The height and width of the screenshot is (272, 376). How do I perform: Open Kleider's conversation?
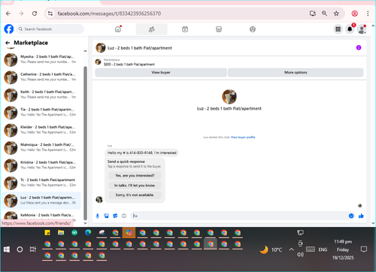tap(41, 130)
